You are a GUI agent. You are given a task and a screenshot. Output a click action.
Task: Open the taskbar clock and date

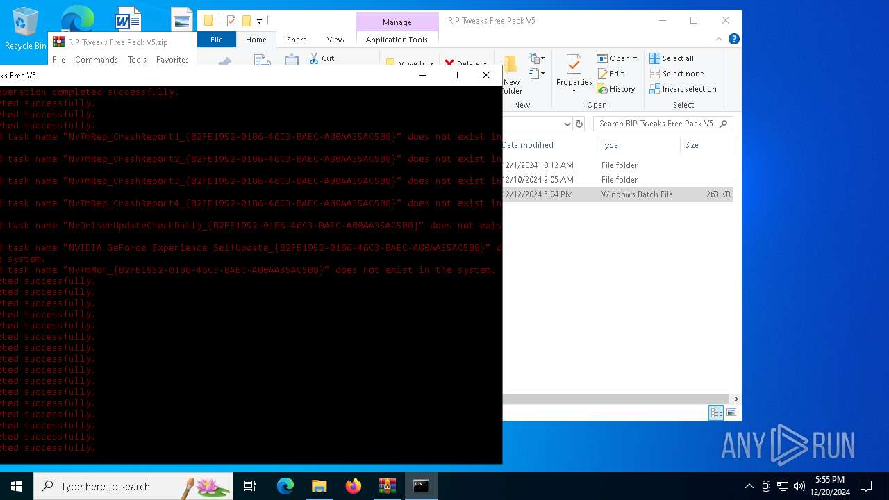point(830,486)
